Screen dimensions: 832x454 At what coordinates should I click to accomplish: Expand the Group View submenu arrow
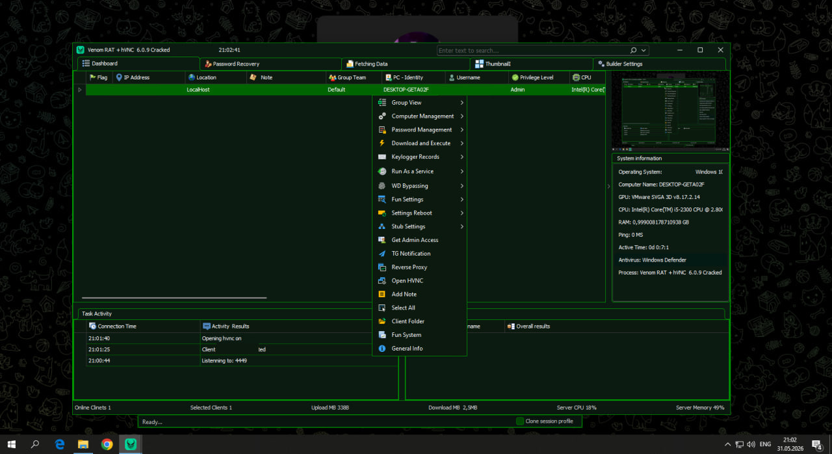pos(461,103)
